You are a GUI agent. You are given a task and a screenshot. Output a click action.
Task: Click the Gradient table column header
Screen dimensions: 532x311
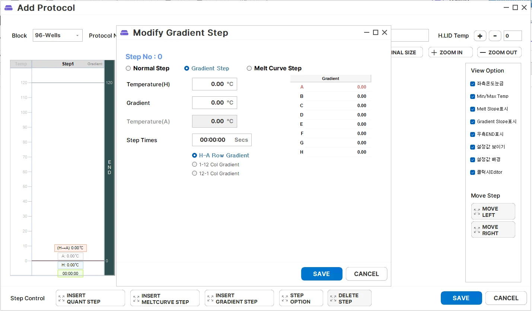(x=331, y=78)
